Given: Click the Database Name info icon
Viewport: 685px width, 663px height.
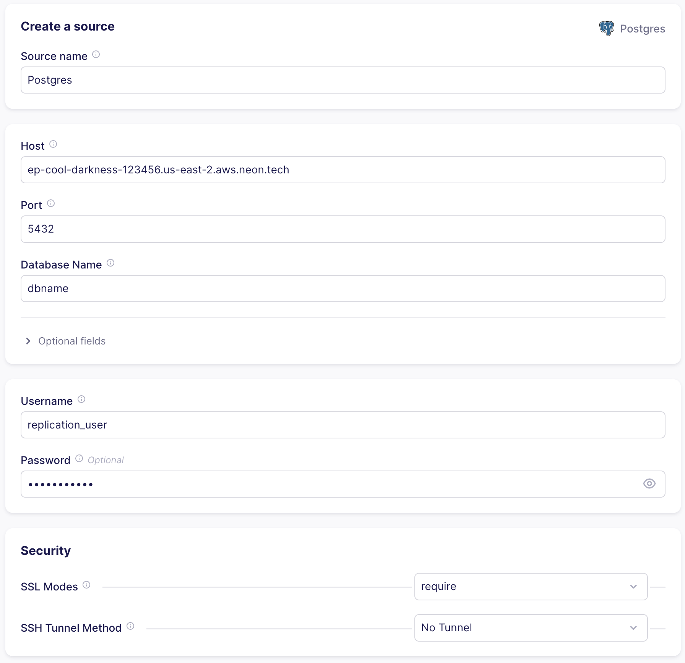Looking at the screenshot, I should pos(110,263).
